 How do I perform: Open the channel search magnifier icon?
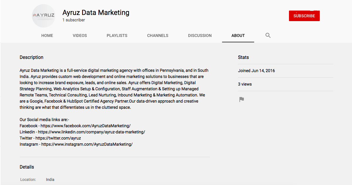tap(268, 35)
